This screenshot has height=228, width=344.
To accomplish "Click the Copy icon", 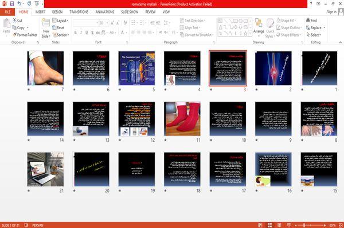I will click(x=14, y=27).
